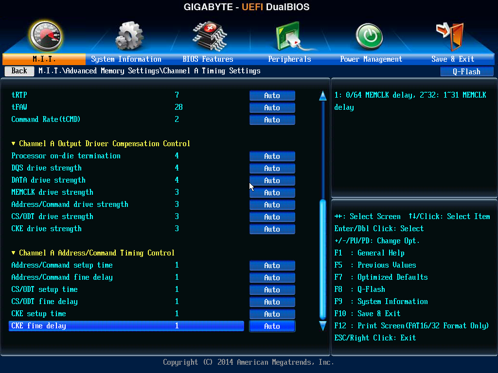Open Address/Command drive strength Auto option
498x373 pixels.
point(272,204)
